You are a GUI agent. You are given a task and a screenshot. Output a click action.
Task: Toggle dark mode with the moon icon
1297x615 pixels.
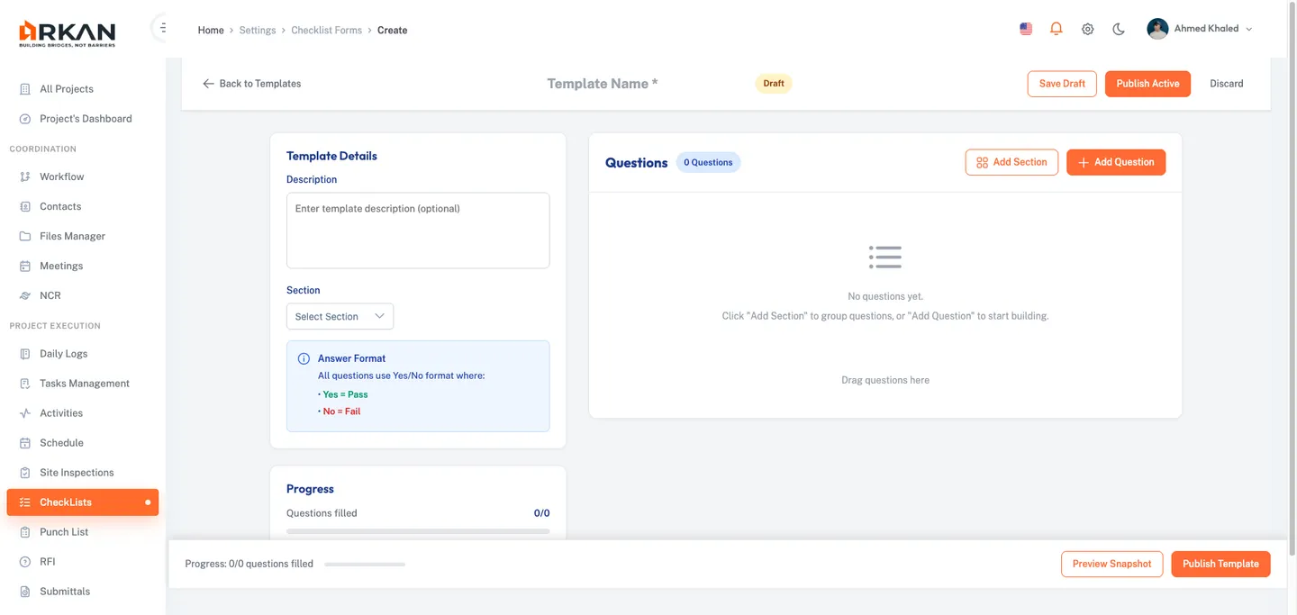tap(1118, 28)
